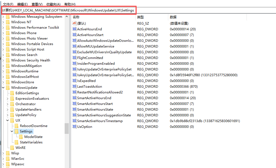
Task: Collapse the WindowsUpdate tree node
Action: pyautogui.click(x=3, y=87)
